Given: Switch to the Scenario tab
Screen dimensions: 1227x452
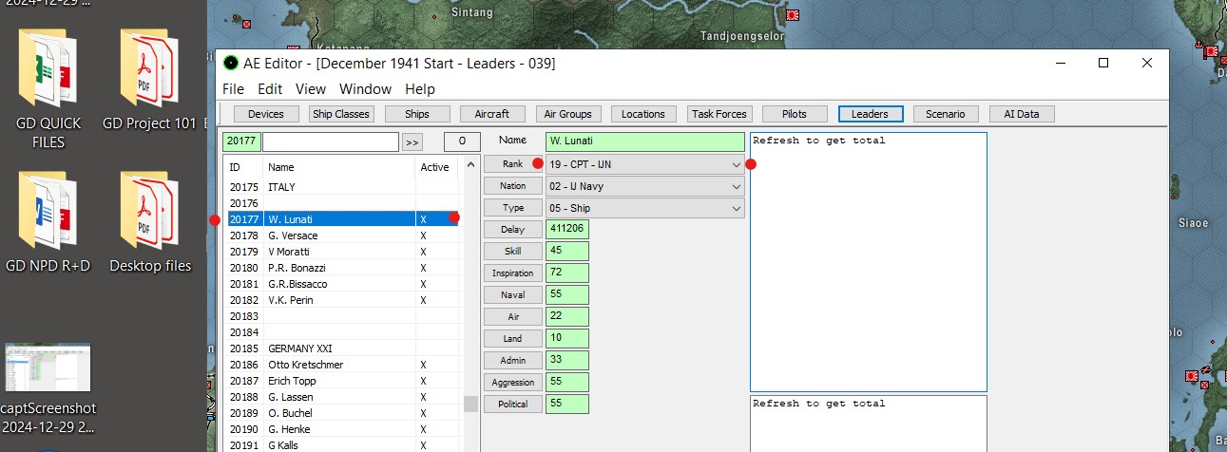Looking at the screenshot, I should (946, 114).
